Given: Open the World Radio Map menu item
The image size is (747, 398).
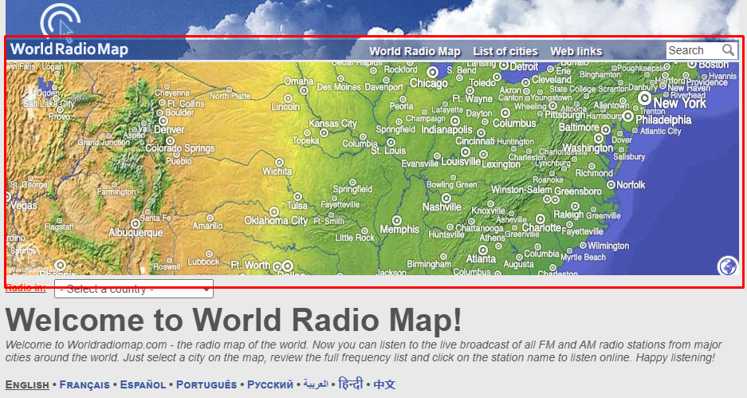Looking at the screenshot, I should pyautogui.click(x=415, y=51).
